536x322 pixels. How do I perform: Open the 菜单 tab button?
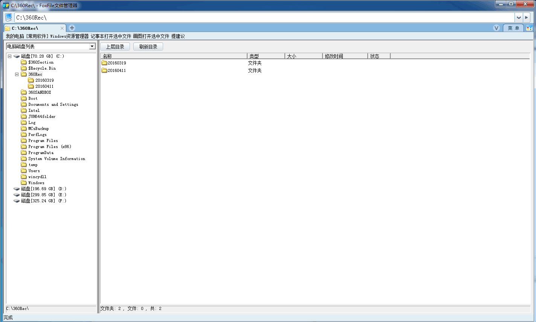point(513,28)
